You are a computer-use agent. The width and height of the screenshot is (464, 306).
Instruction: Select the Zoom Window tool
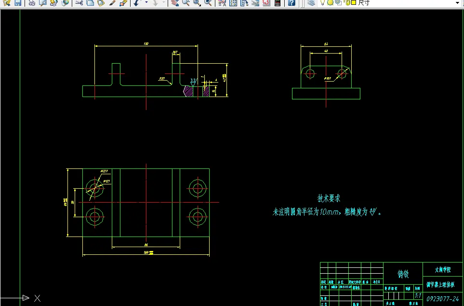pyautogui.click(x=197, y=3)
